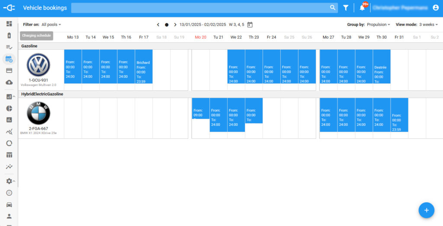Open the Group by Propulsion dropdown
The image size is (443, 226).
pos(379,25)
